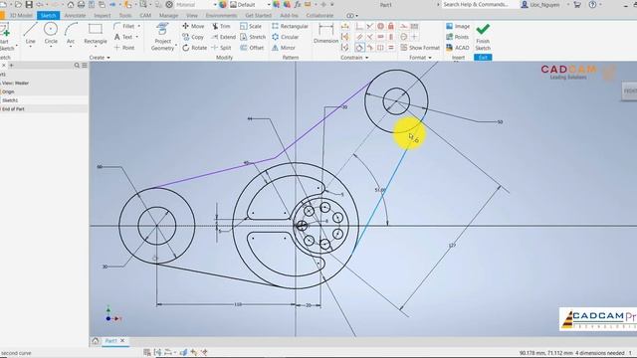637x358 pixels.
Task: Select the Circle tool
Action: click(x=51, y=33)
